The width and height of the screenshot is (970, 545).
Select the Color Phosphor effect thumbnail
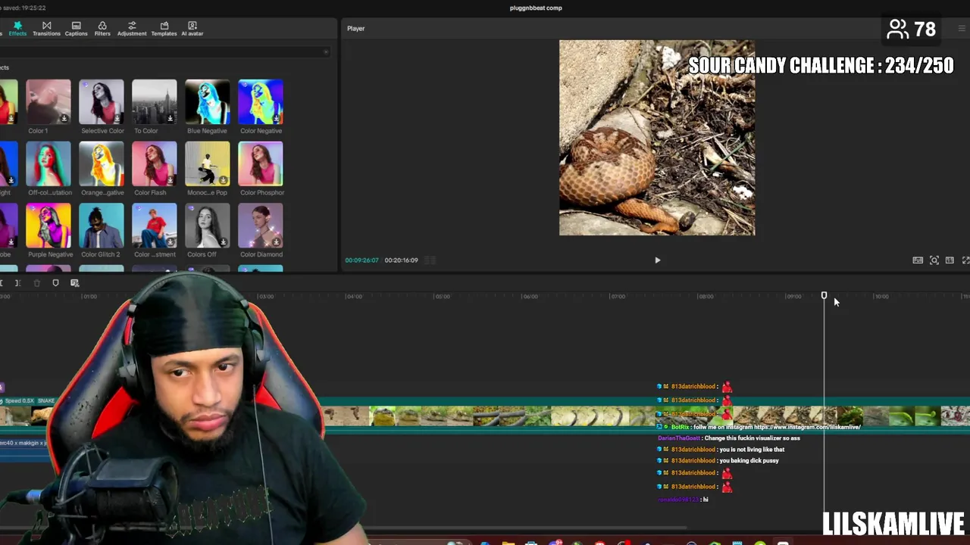[x=261, y=163]
